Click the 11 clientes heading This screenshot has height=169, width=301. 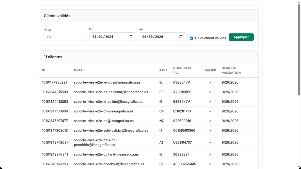[53, 57]
